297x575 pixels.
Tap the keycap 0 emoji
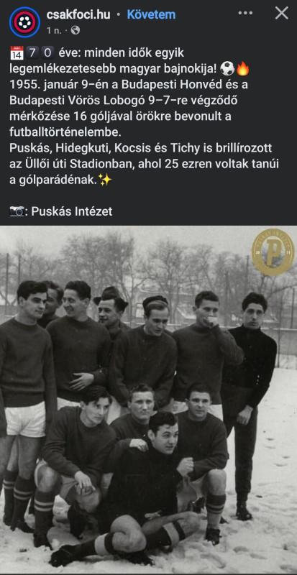(47, 52)
